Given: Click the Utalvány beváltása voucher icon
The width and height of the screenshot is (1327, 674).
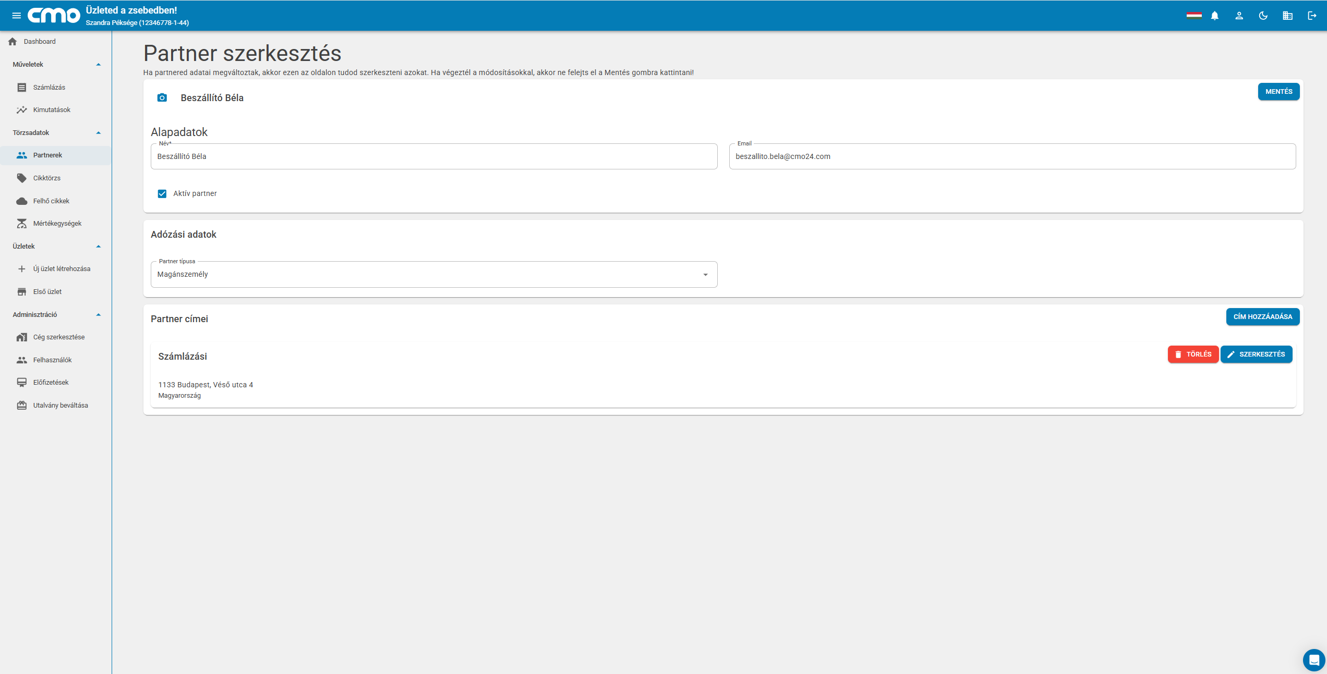Looking at the screenshot, I should point(21,406).
